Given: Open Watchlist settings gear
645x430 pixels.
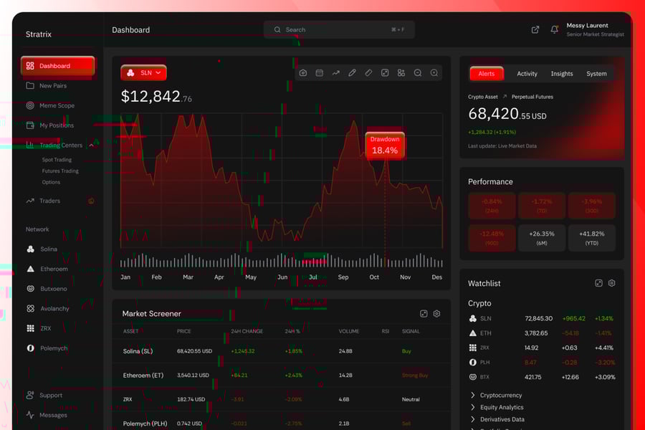Looking at the screenshot, I should 611,283.
